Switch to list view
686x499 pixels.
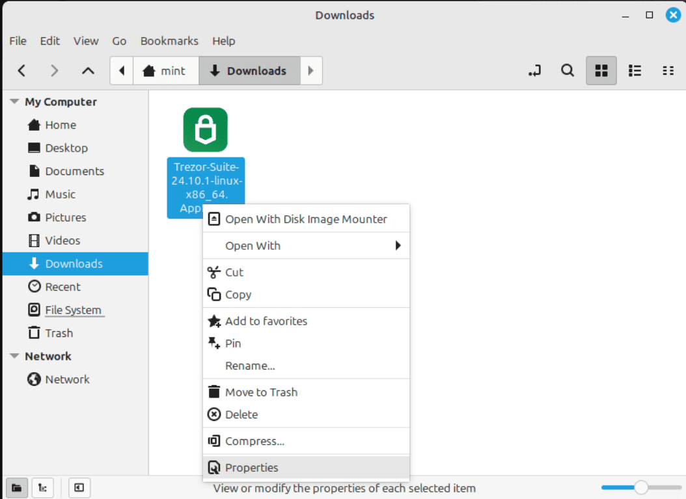[635, 70]
